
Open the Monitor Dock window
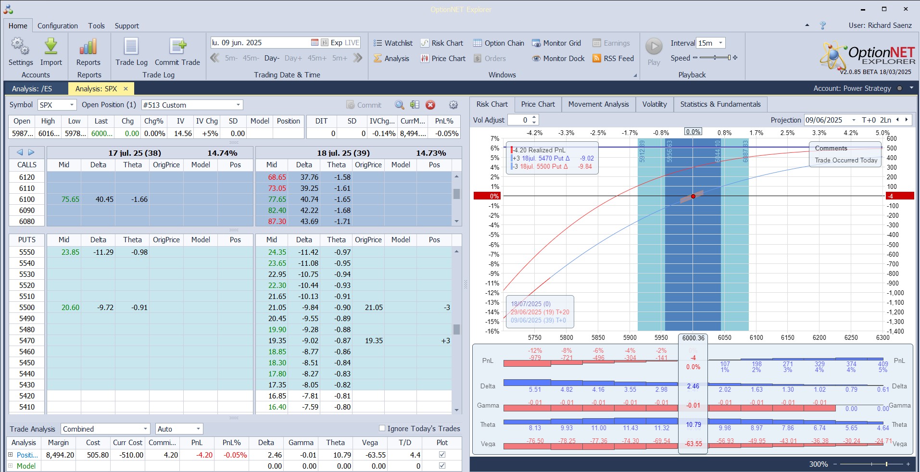point(558,59)
